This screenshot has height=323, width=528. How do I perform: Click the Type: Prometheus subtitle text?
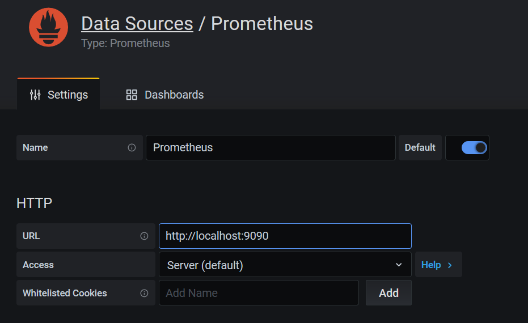tap(125, 44)
